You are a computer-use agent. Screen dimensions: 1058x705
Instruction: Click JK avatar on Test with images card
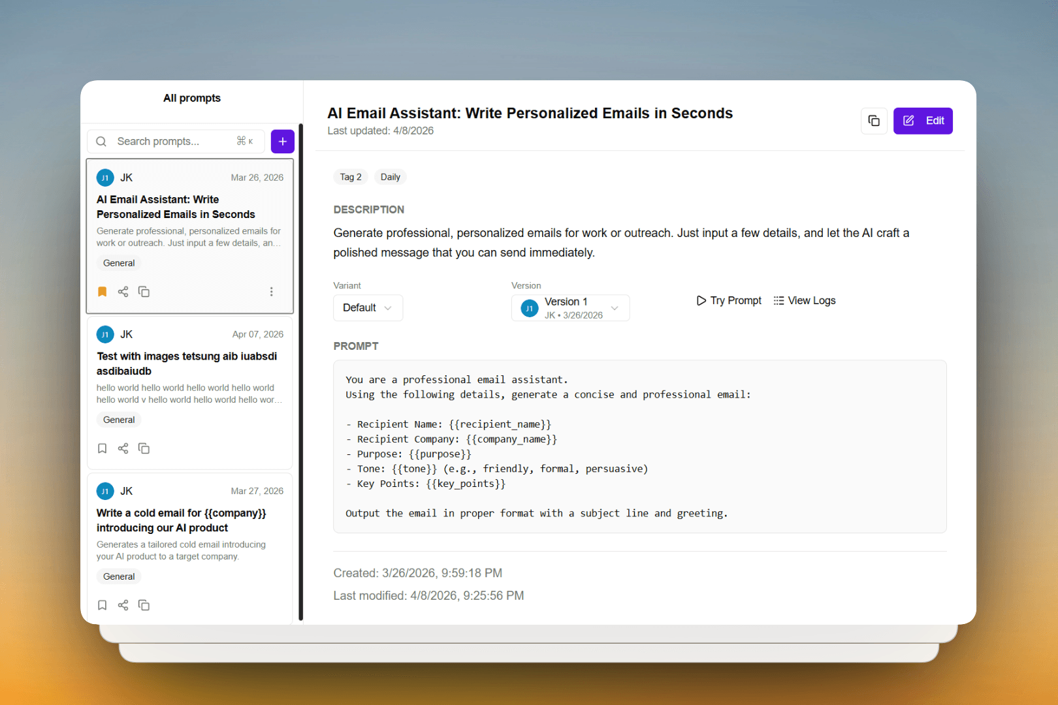(x=105, y=334)
